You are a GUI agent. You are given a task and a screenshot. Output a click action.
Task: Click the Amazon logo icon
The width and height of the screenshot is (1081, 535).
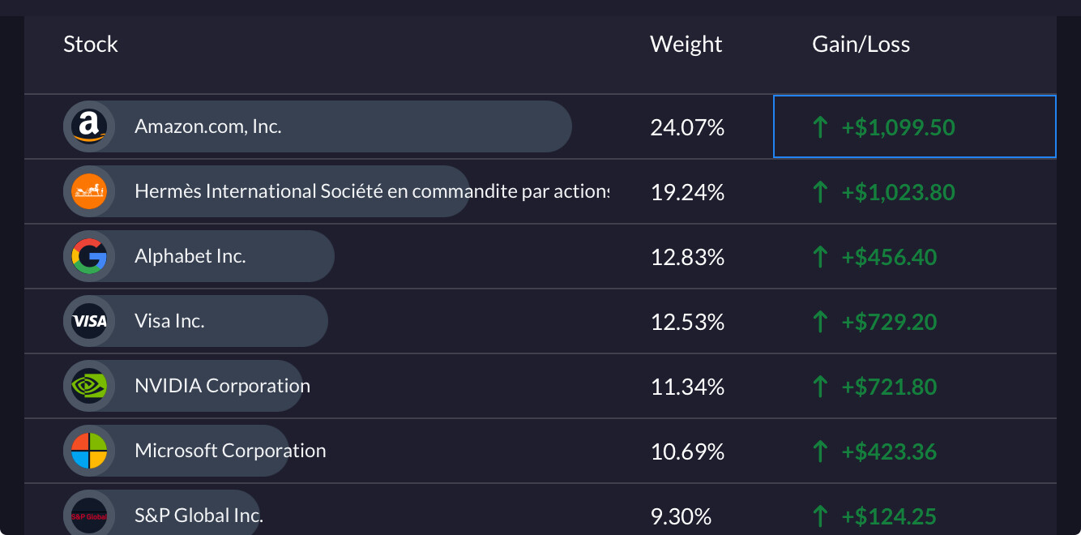pos(89,126)
